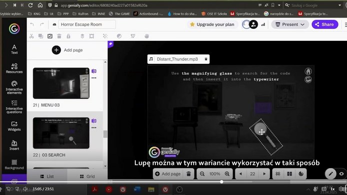
Task: Open the Background panel
Action: tap(14, 165)
